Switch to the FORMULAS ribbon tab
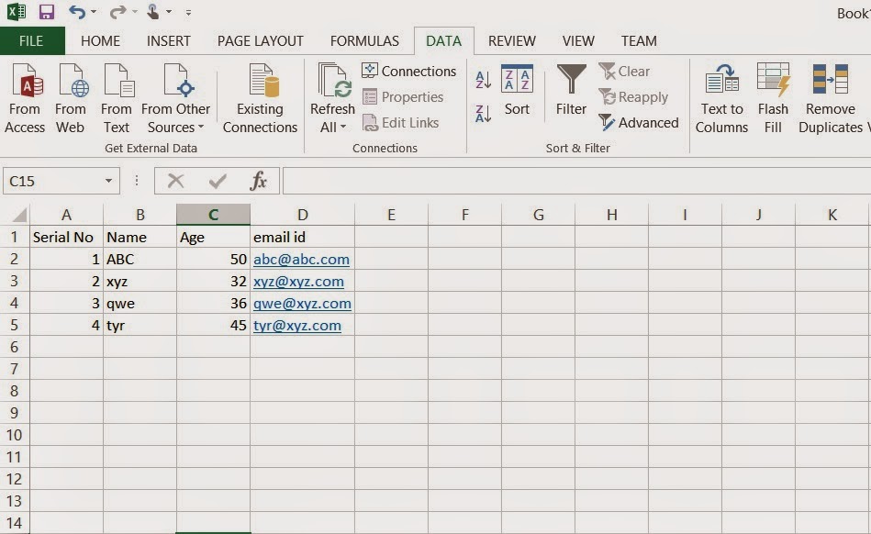This screenshot has height=534, width=871. [363, 41]
